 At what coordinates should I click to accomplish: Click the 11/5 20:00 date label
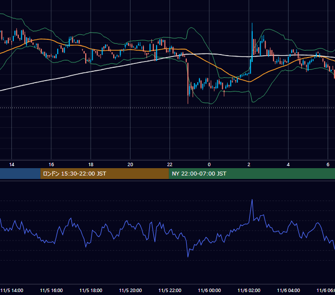tap(131, 290)
